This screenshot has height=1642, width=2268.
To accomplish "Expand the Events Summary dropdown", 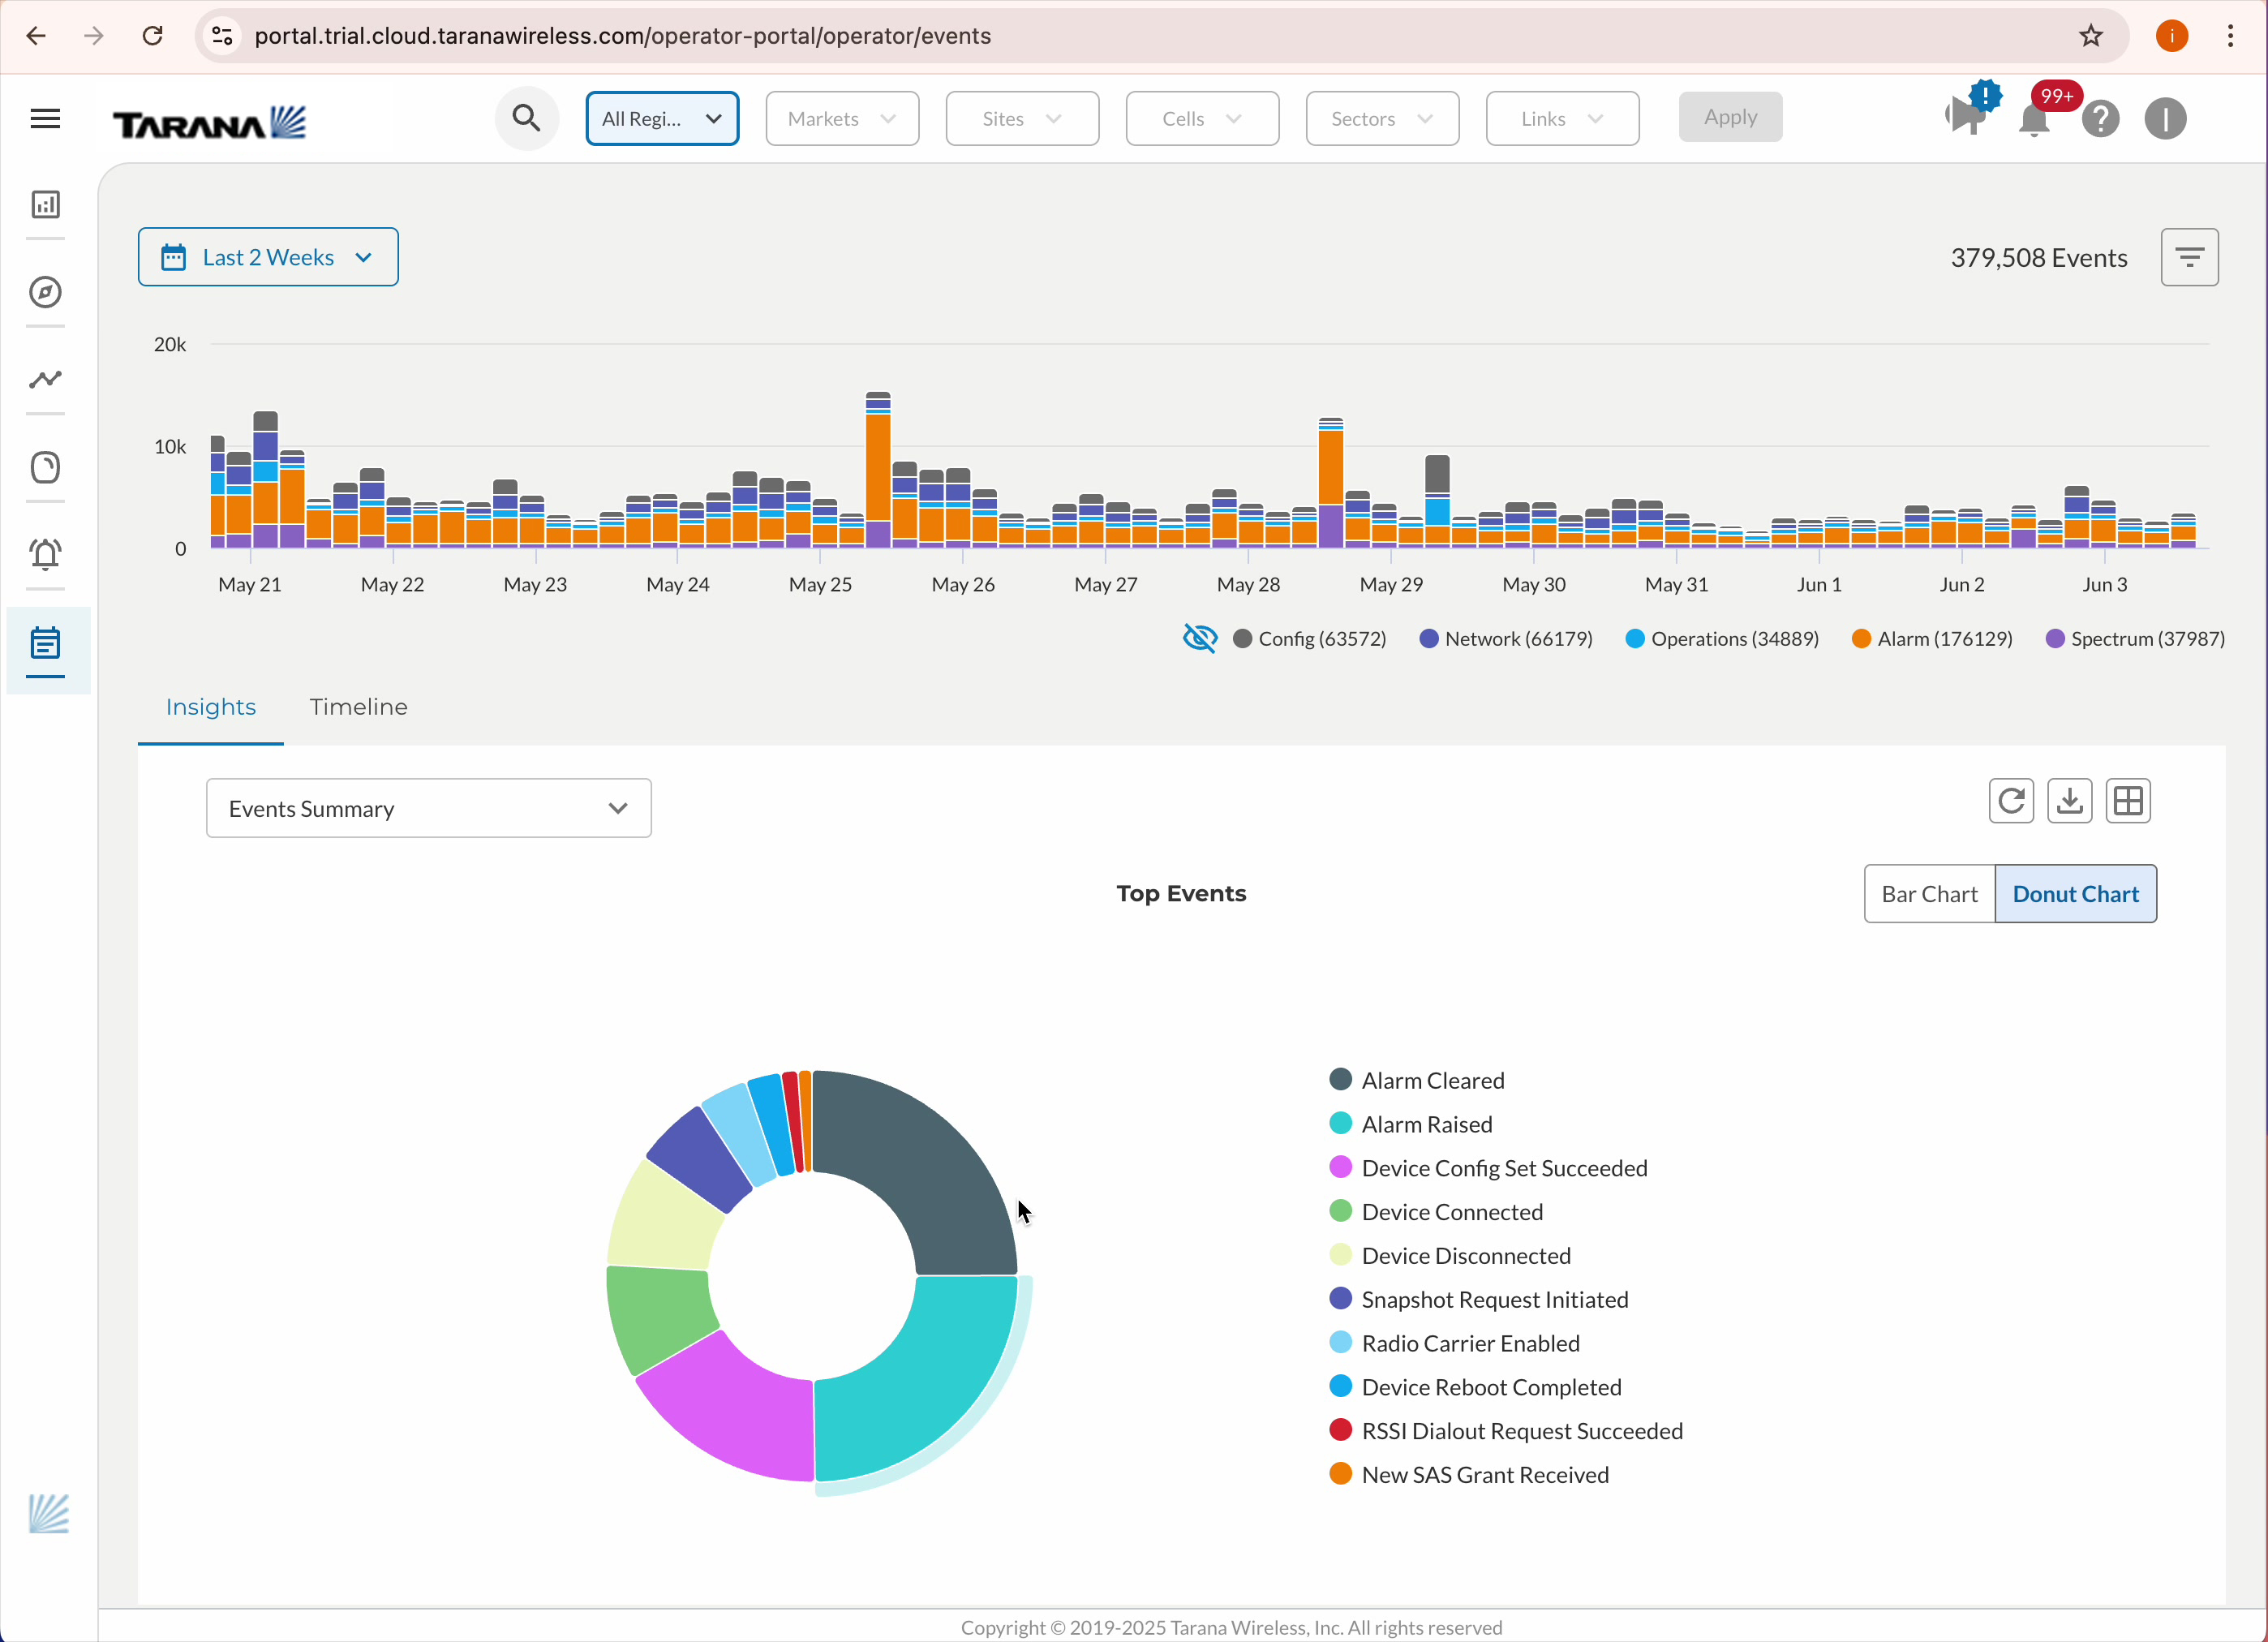I will tap(428, 808).
